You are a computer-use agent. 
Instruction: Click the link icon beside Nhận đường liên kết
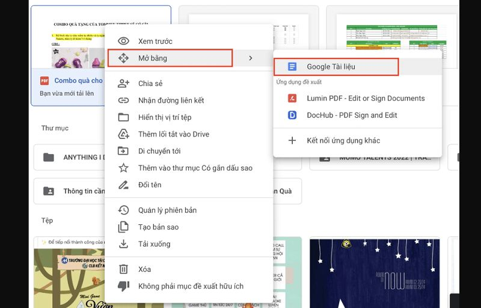pyautogui.click(x=124, y=100)
